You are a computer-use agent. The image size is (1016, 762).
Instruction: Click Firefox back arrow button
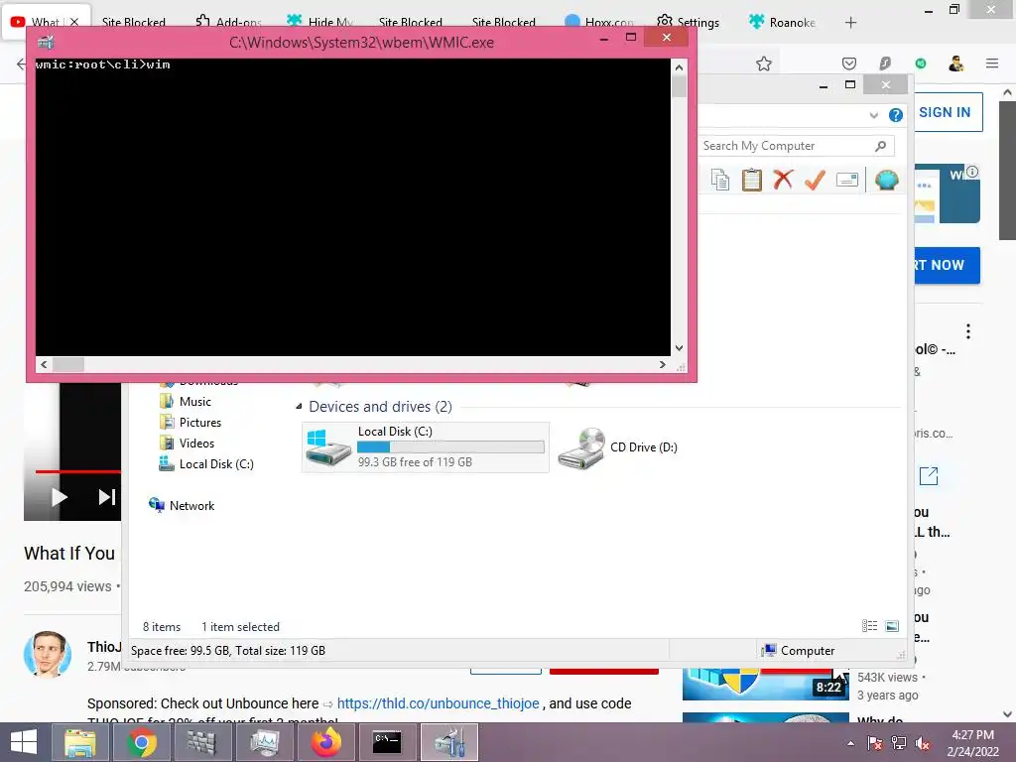[21, 63]
